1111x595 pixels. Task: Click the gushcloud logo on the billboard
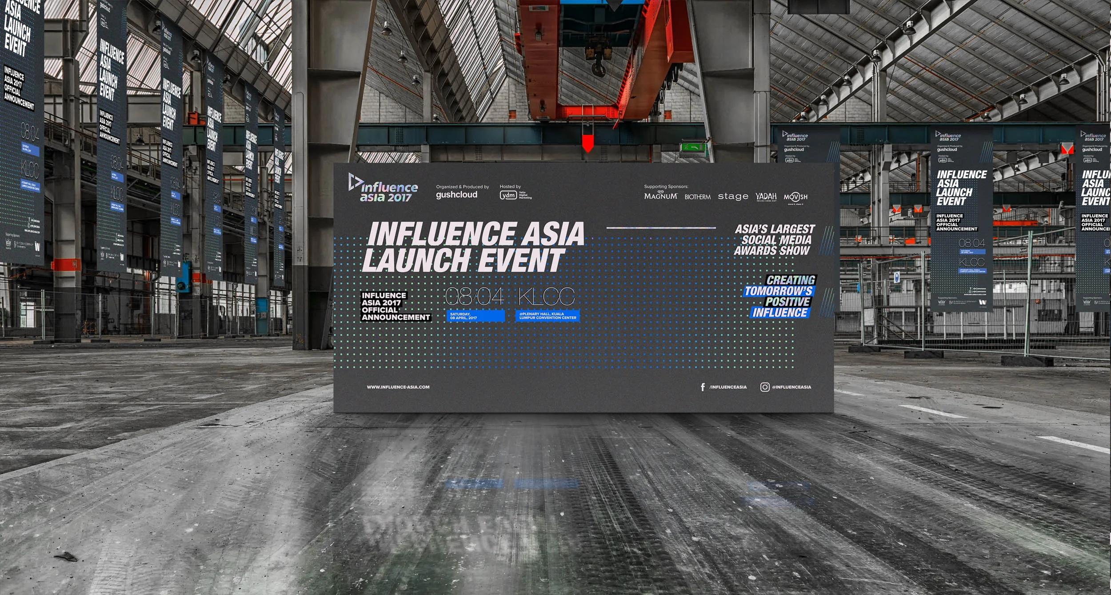(456, 195)
